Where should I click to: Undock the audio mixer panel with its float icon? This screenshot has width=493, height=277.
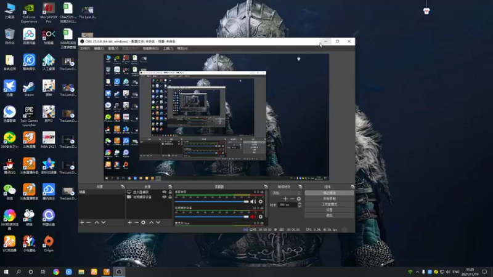coord(266,187)
